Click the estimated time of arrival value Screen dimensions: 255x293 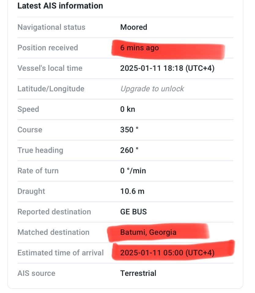[x=167, y=253]
